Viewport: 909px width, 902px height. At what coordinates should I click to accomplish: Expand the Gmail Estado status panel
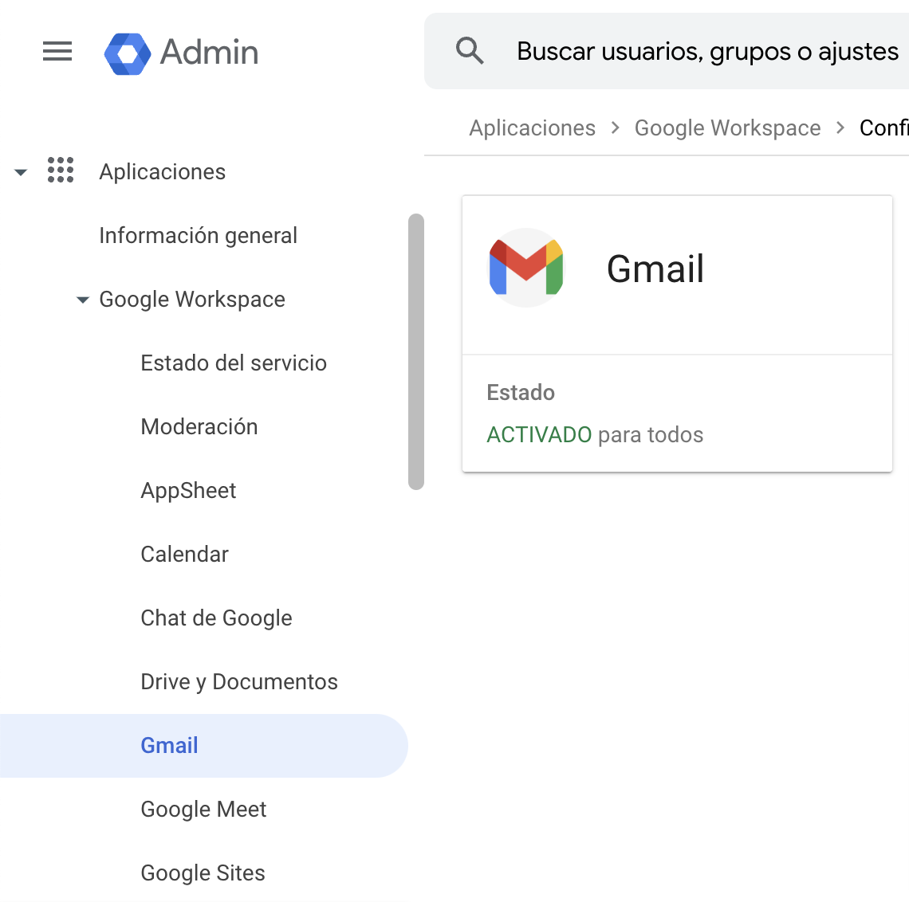676,414
